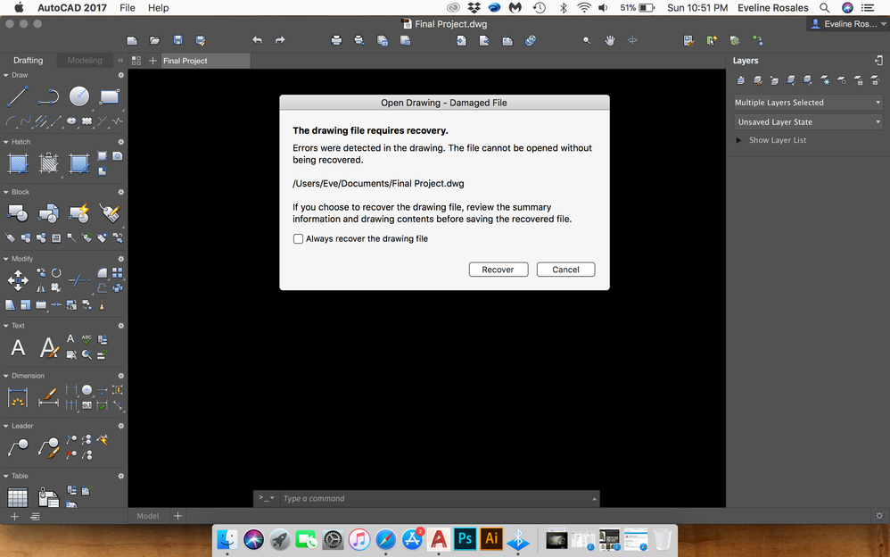Select the Circle tool
This screenshot has height=557, width=890.
[78, 96]
